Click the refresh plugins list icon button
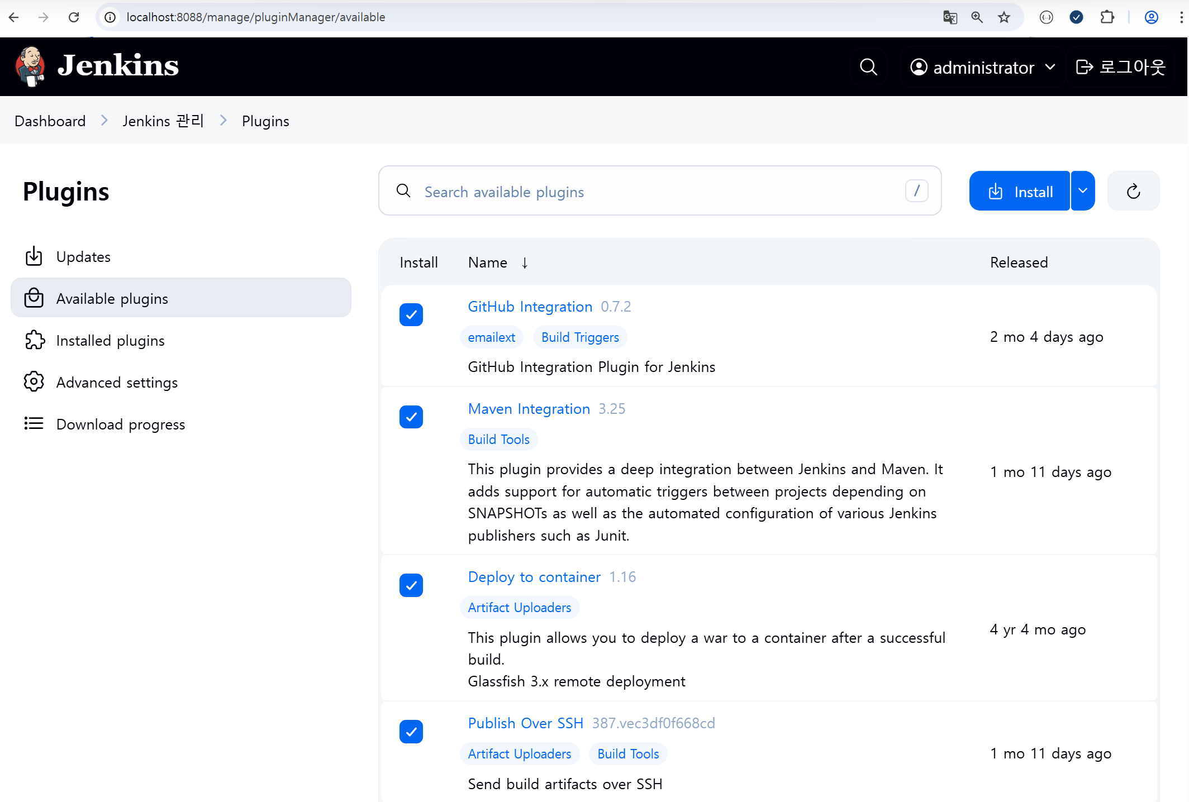The image size is (1189, 802). (1133, 192)
